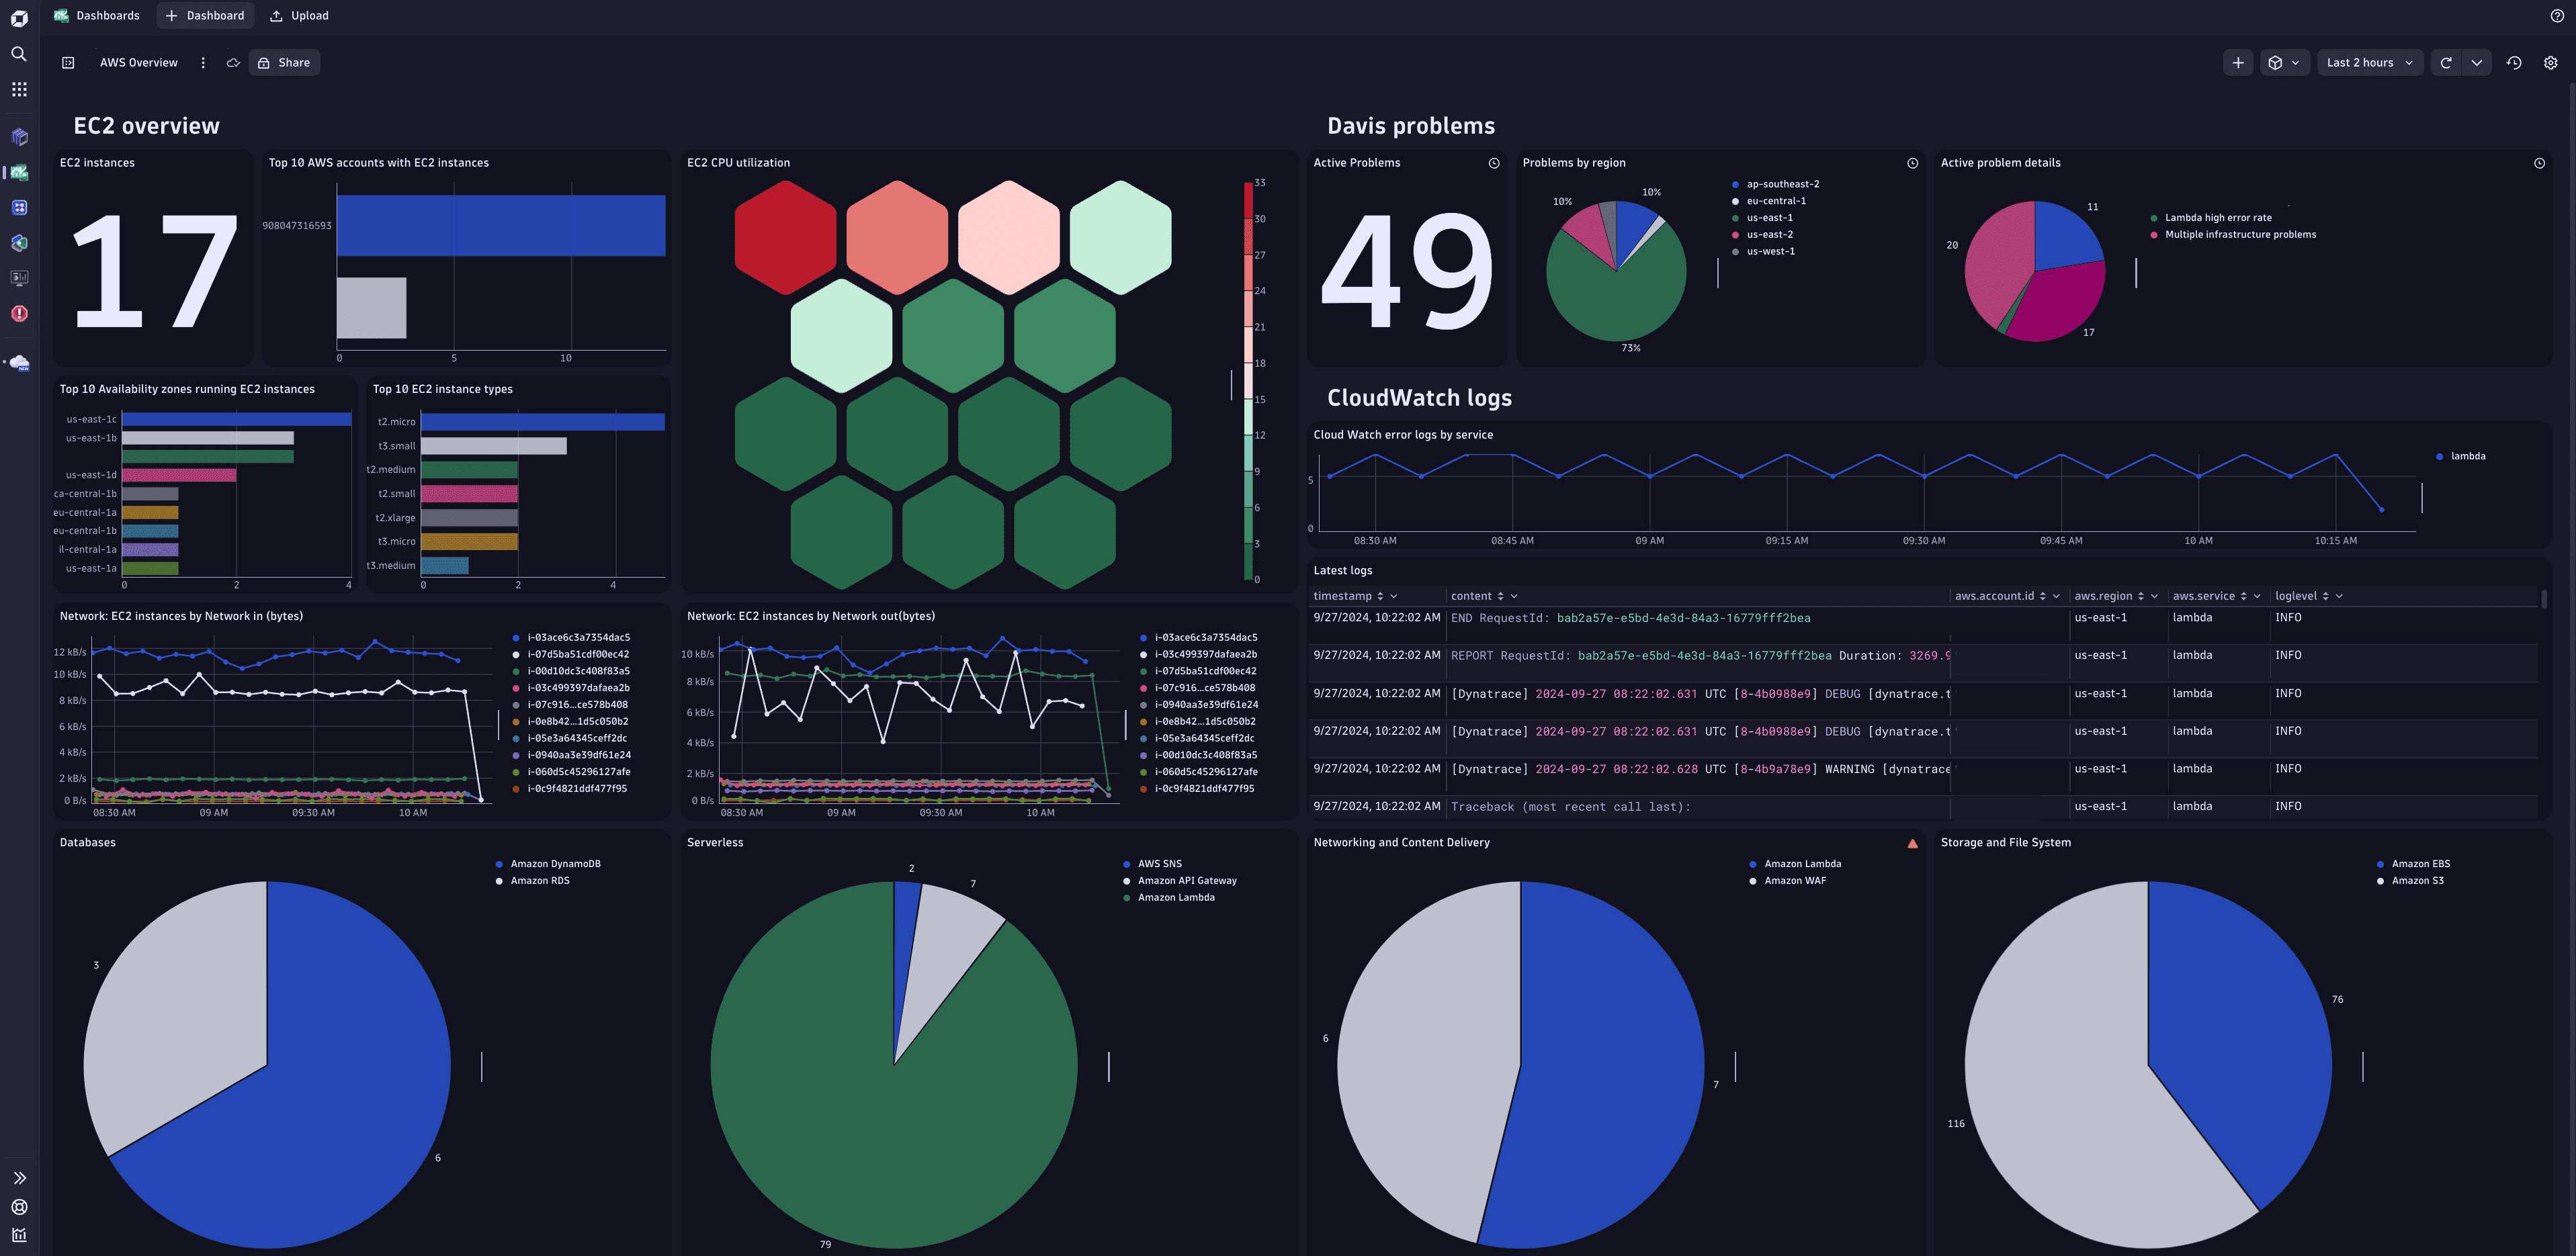Click the warning triangle on Networking tile
Screen dimensions: 2576x1256
click(x=1912, y=844)
